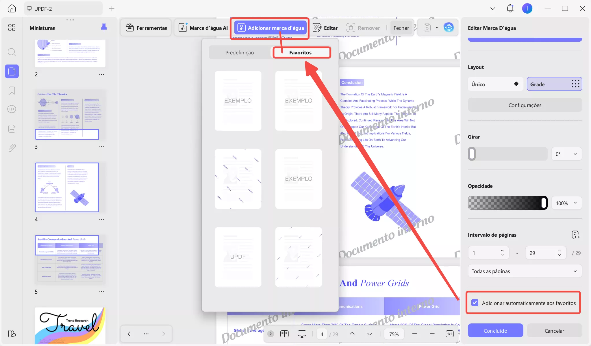Open the comments panel icon
Image resolution: width=591 pixels, height=346 pixels.
(12, 109)
